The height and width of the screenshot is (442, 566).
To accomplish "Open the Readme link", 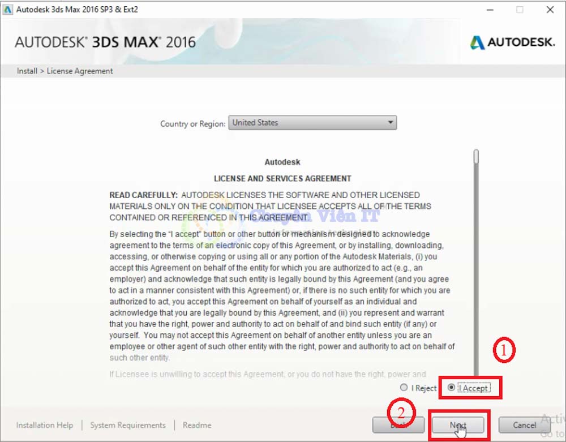I will pyautogui.click(x=197, y=425).
